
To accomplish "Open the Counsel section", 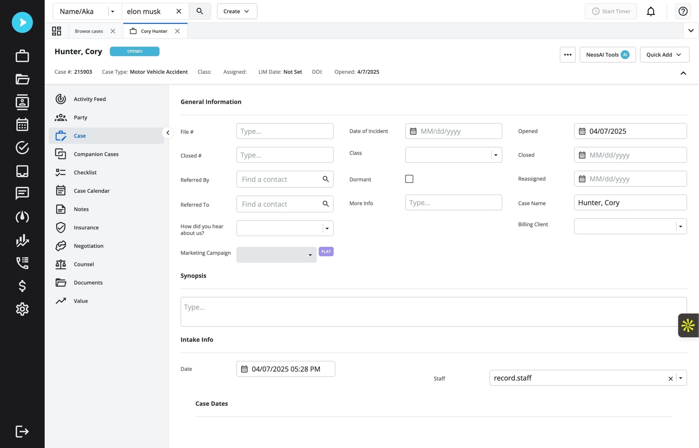I will click(x=84, y=264).
